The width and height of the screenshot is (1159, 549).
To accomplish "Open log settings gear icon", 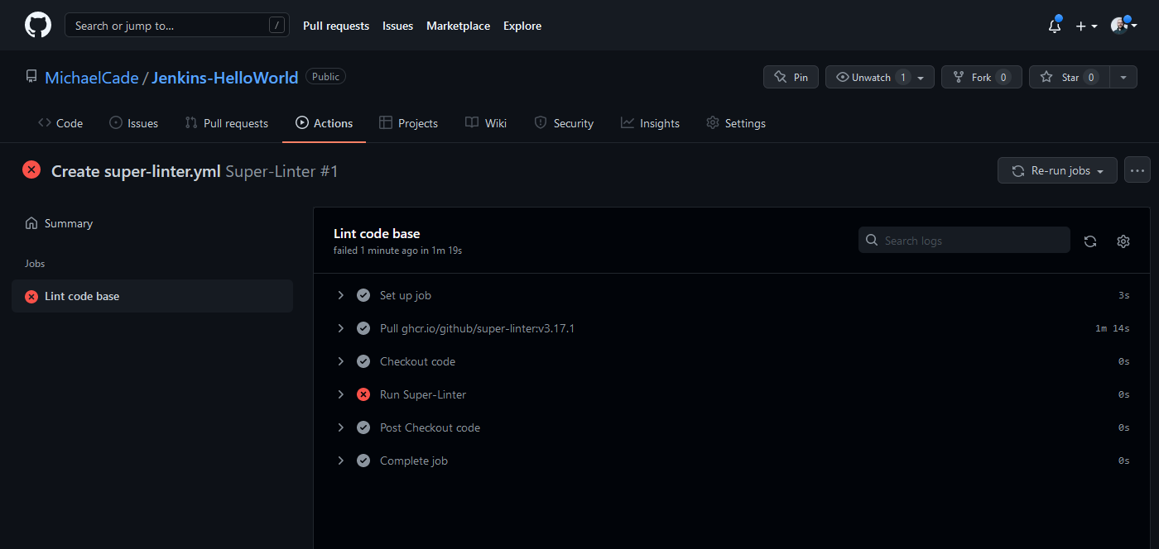I will point(1123,241).
